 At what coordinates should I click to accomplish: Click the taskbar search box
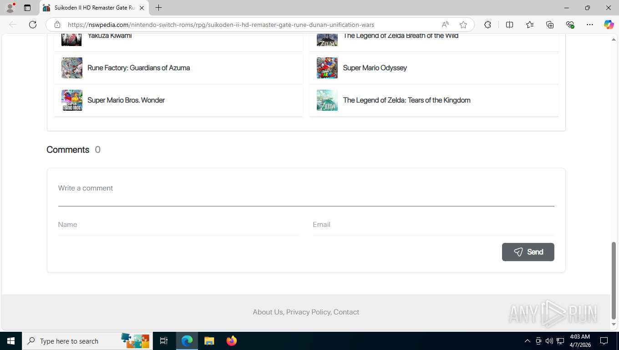pyautogui.click(x=88, y=341)
